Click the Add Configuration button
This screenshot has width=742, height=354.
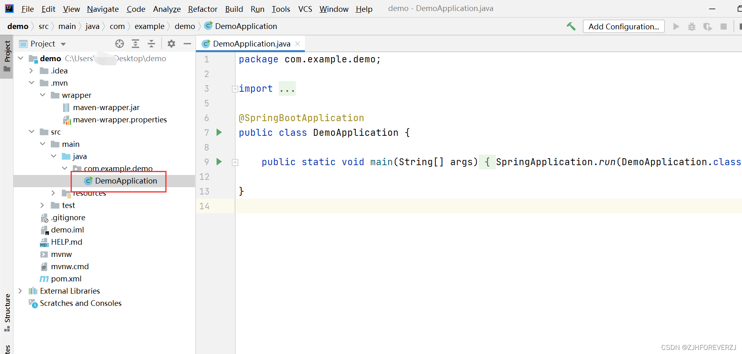click(x=624, y=27)
